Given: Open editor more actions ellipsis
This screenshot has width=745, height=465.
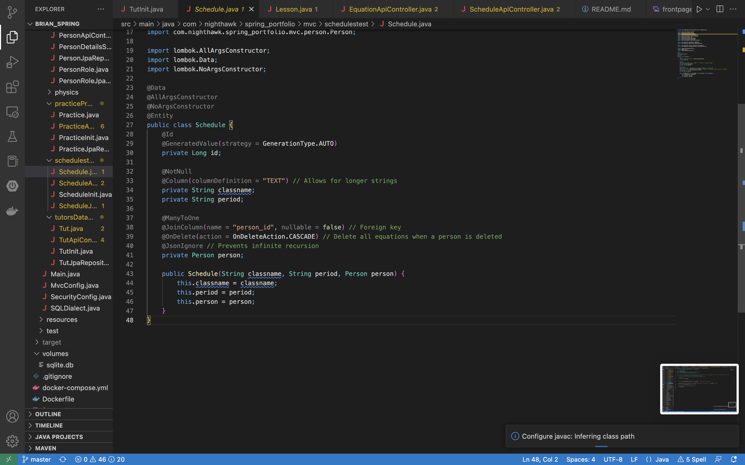Looking at the screenshot, I should tap(733, 9).
